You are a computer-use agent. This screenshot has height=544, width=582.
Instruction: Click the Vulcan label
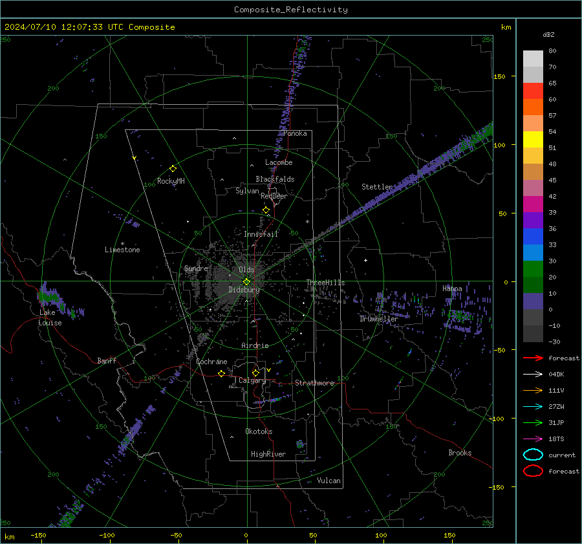[329, 481]
